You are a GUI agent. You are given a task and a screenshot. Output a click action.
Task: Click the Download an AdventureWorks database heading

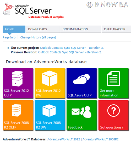pos(46,62)
